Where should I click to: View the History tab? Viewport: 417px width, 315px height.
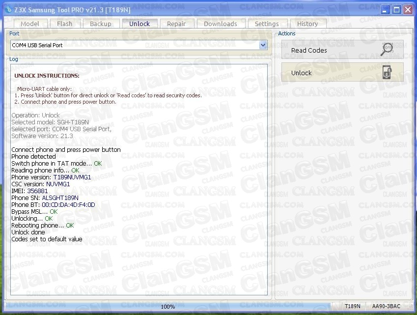[x=307, y=24]
